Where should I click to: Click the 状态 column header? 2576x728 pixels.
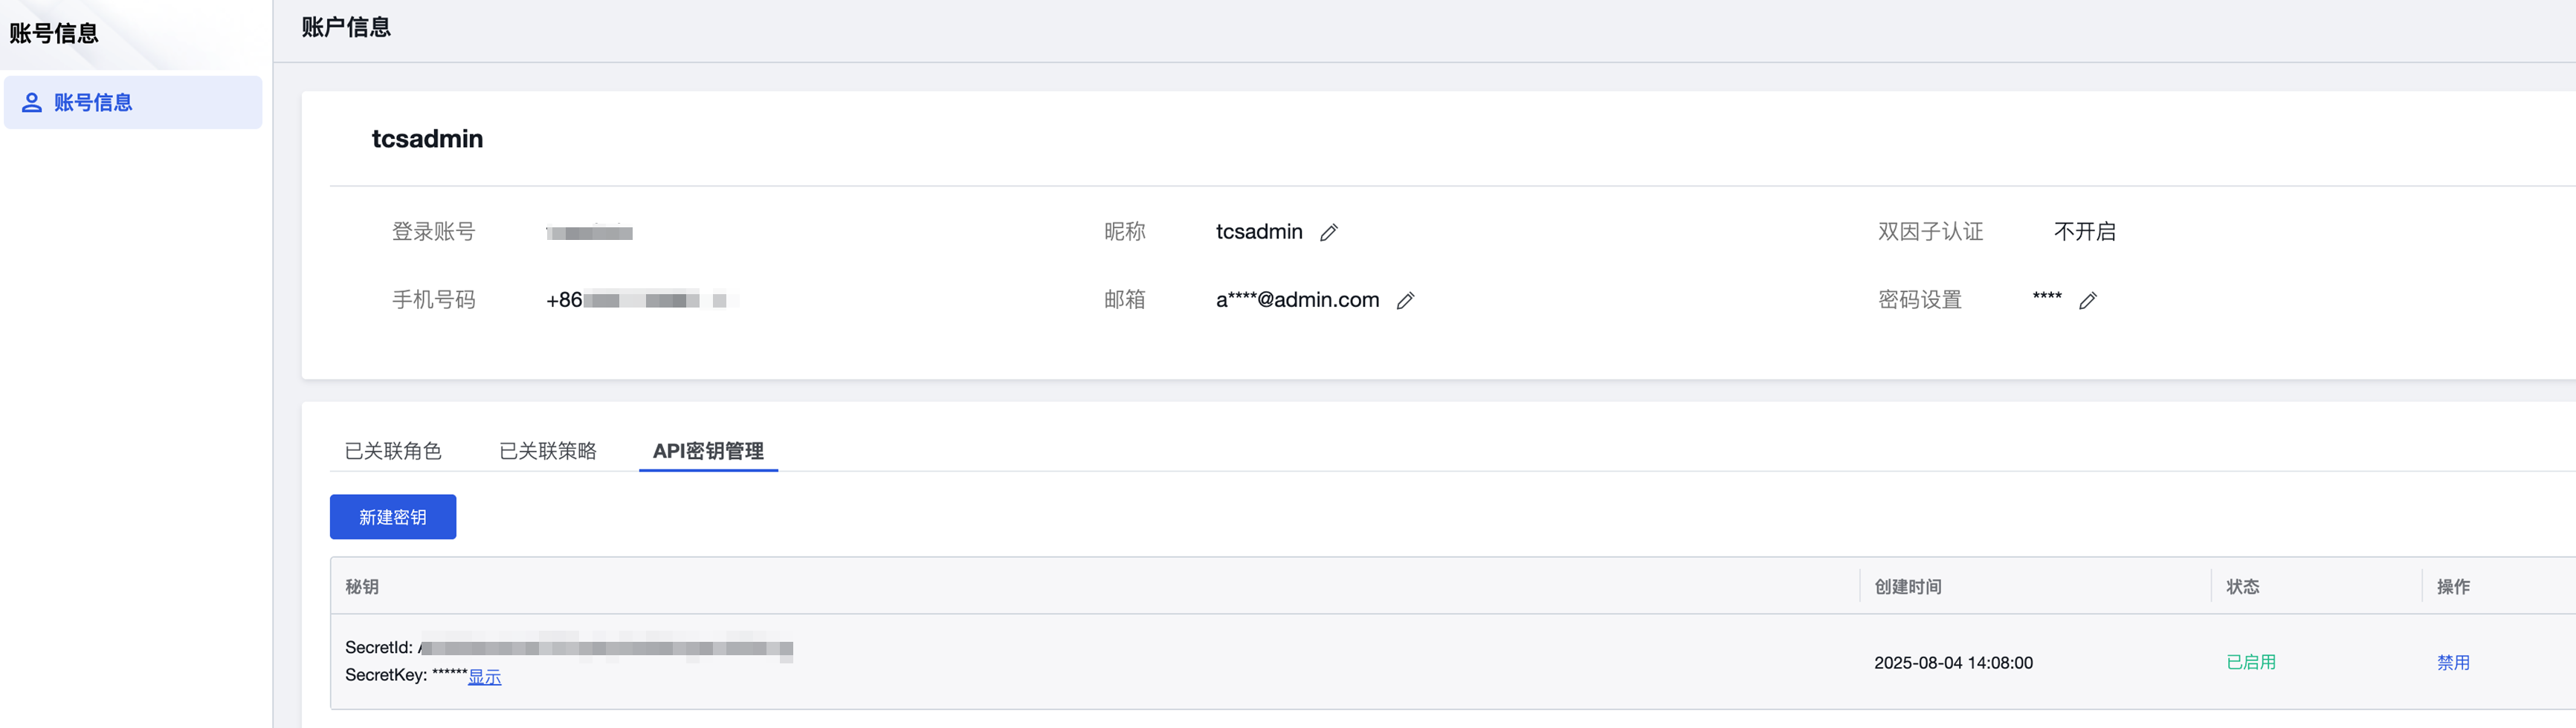pos(2242,587)
